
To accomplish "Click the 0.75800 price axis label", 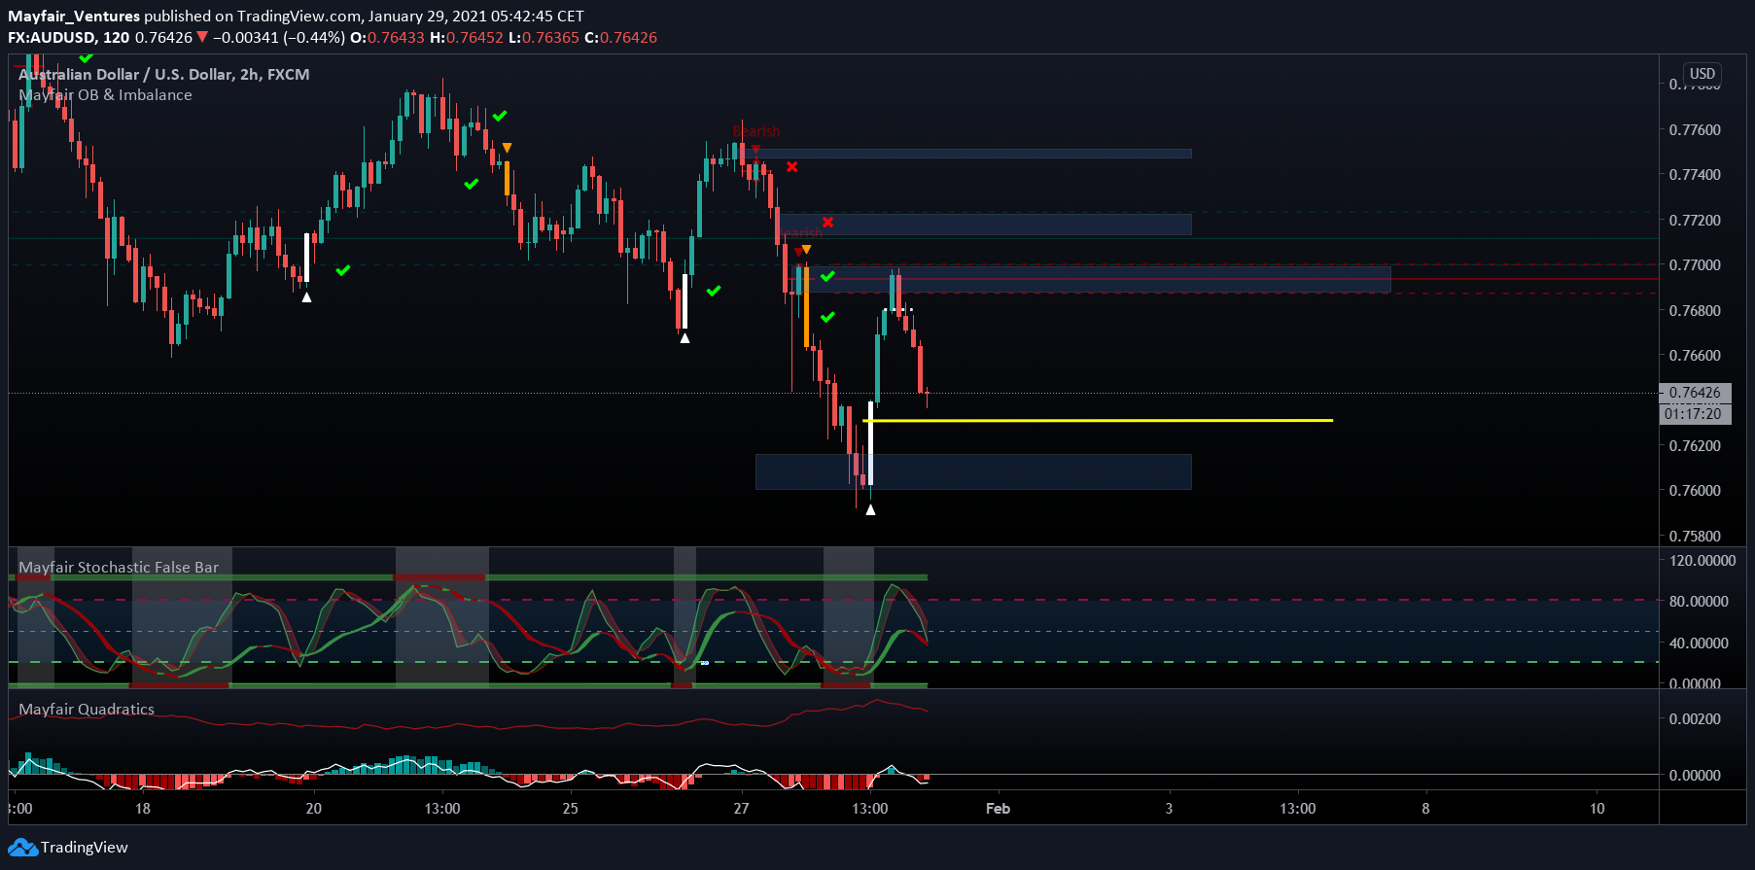I will [x=1695, y=536].
